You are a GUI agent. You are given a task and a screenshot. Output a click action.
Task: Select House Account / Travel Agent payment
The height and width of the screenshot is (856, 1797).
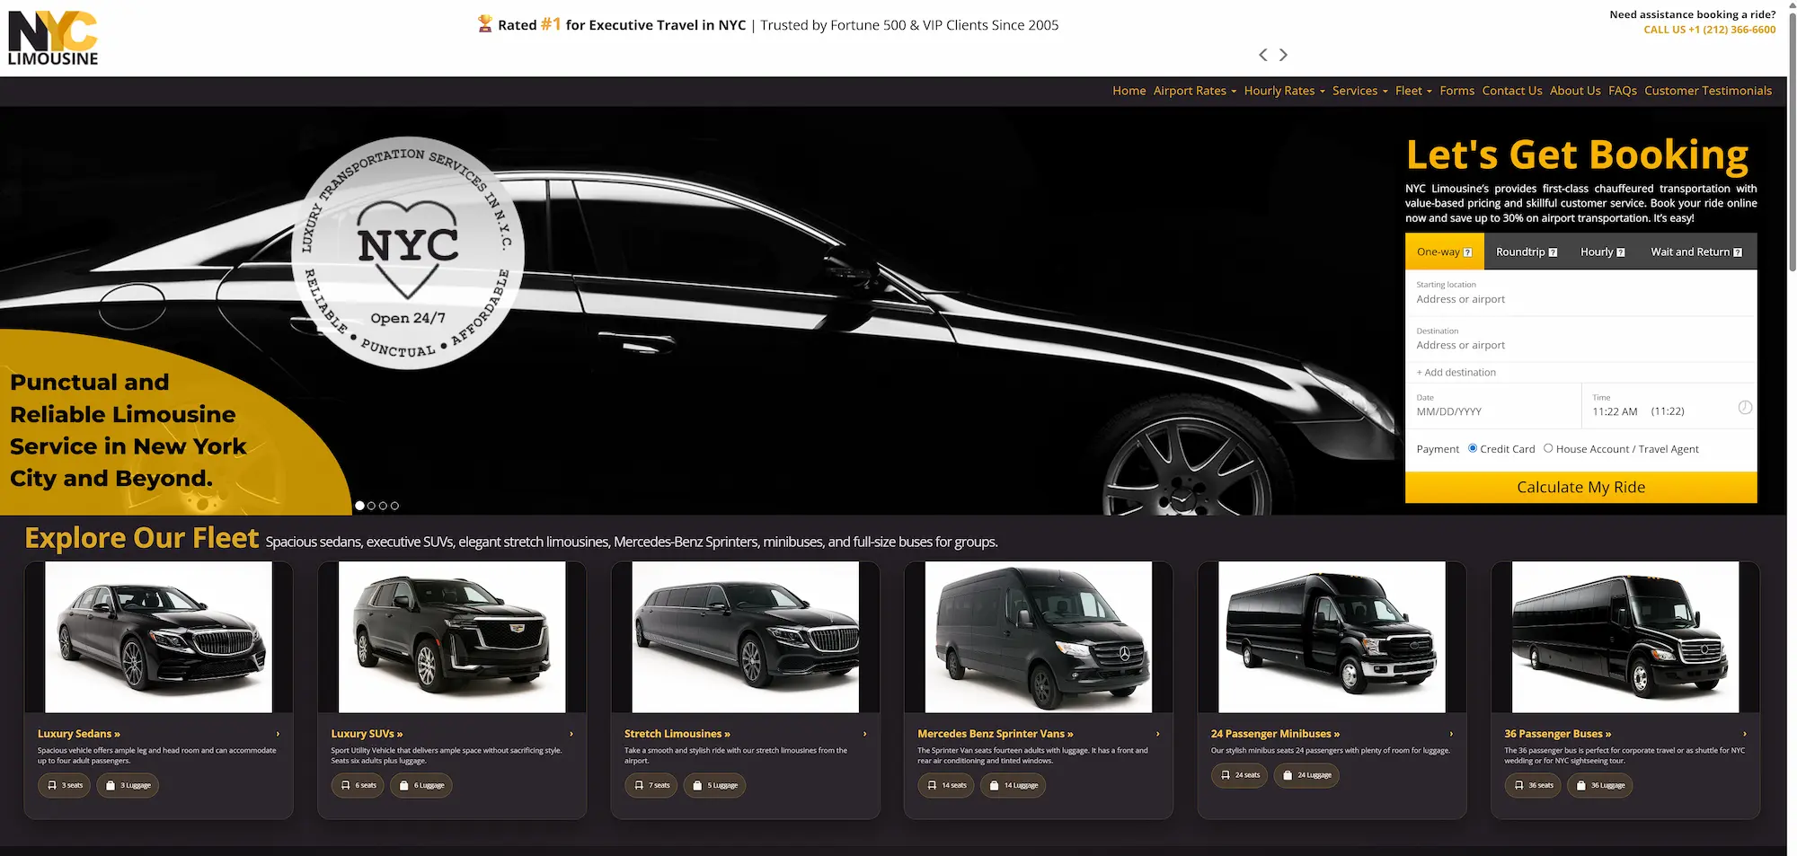(x=1548, y=448)
